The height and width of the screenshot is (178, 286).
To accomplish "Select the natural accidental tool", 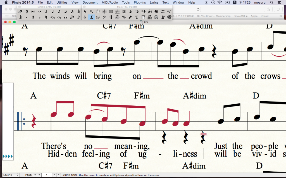I will pyautogui.click(x=46, y=17).
